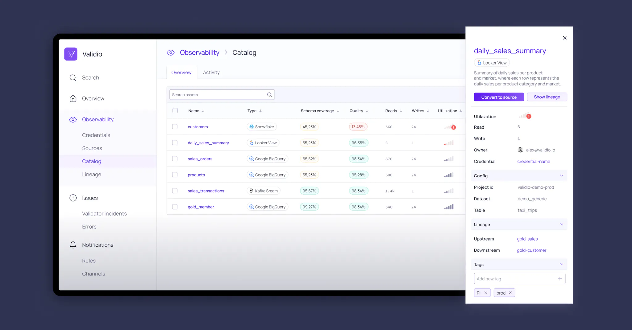632x330 pixels.
Task: Click the red utilization warning icon for customers
Action: point(454,127)
